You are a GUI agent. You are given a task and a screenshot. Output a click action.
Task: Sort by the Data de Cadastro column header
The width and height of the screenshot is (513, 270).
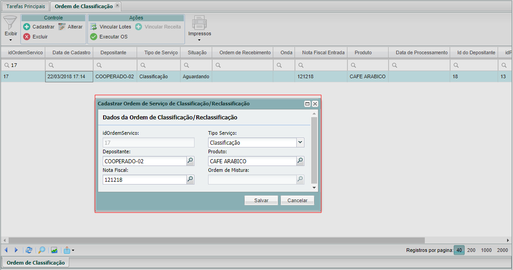(69, 52)
